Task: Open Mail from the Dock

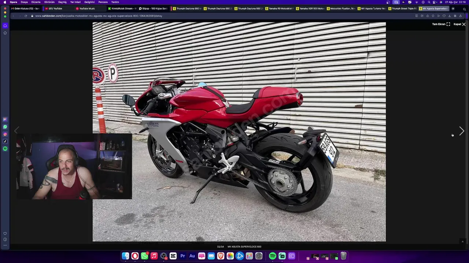Action: (x=211, y=256)
